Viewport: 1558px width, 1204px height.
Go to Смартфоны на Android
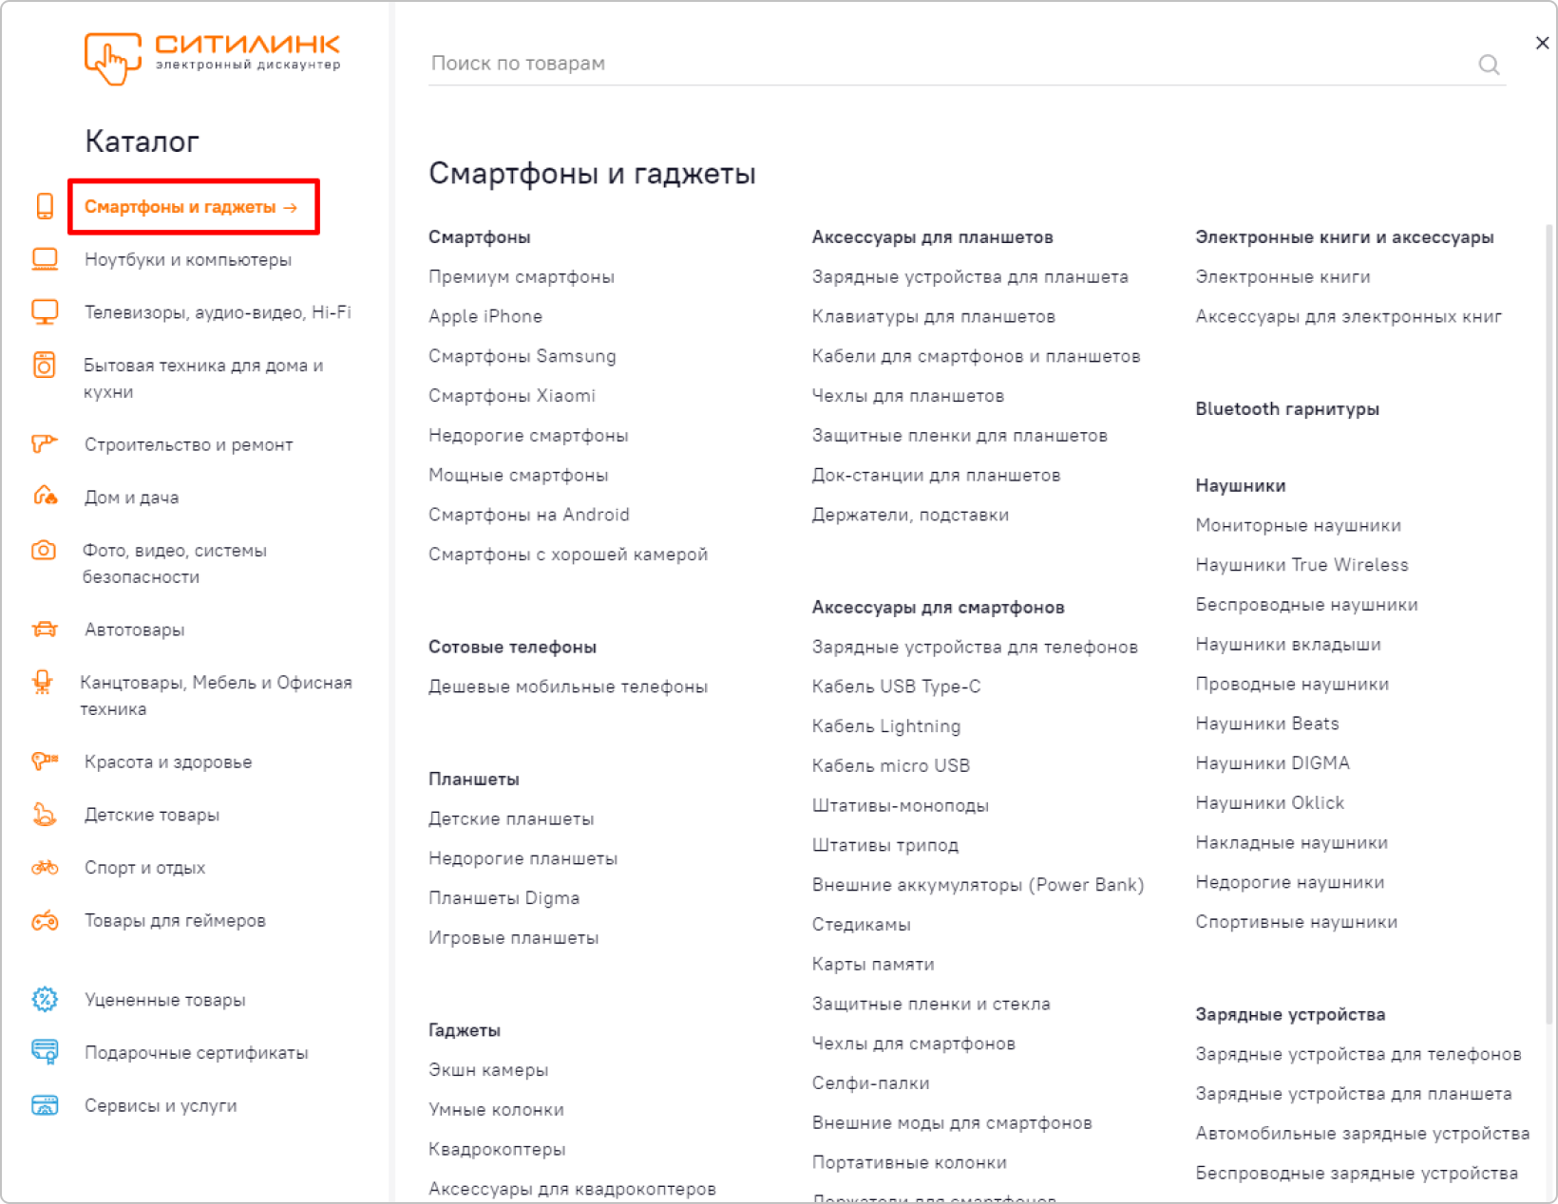coord(529,515)
